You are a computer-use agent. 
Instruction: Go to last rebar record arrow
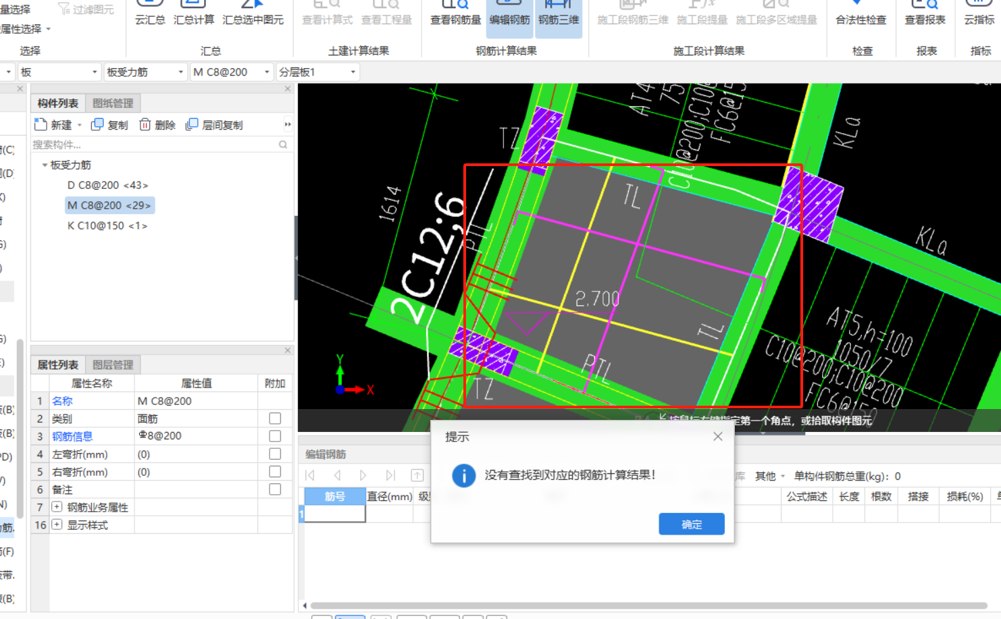click(390, 475)
